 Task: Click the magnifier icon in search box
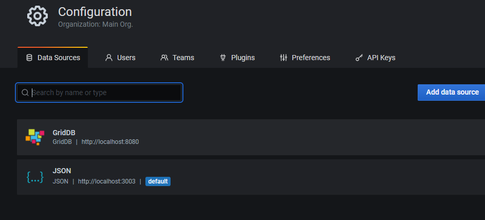(x=25, y=93)
